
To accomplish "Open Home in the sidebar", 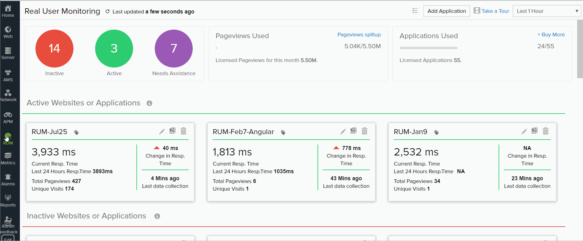I will point(8,11).
